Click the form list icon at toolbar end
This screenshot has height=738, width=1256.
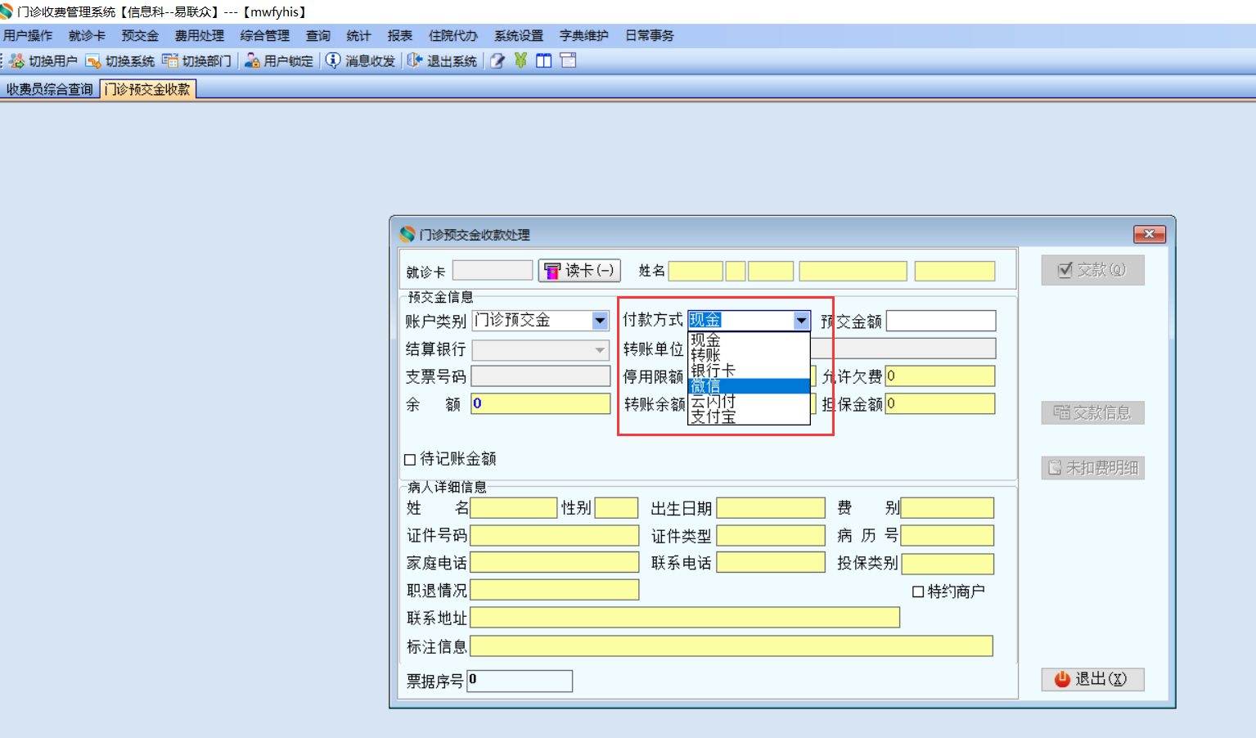pyautogui.click(x=568, y=61)
